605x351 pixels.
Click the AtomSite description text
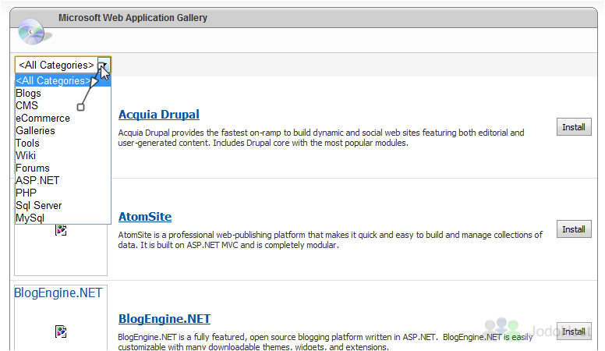pos(331,239)
